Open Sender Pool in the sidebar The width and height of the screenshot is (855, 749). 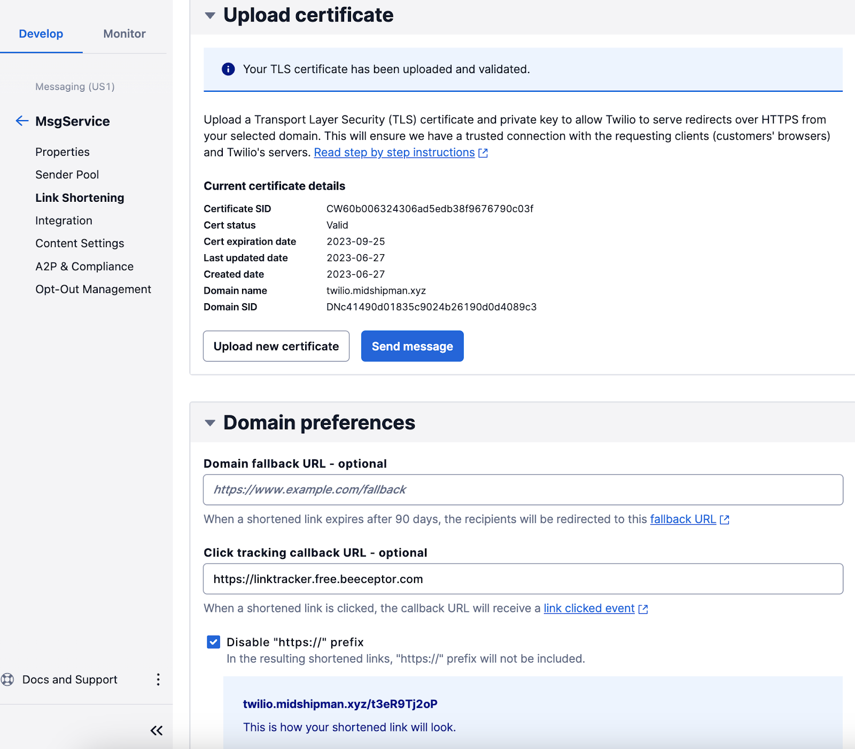(x=67, y=175)
